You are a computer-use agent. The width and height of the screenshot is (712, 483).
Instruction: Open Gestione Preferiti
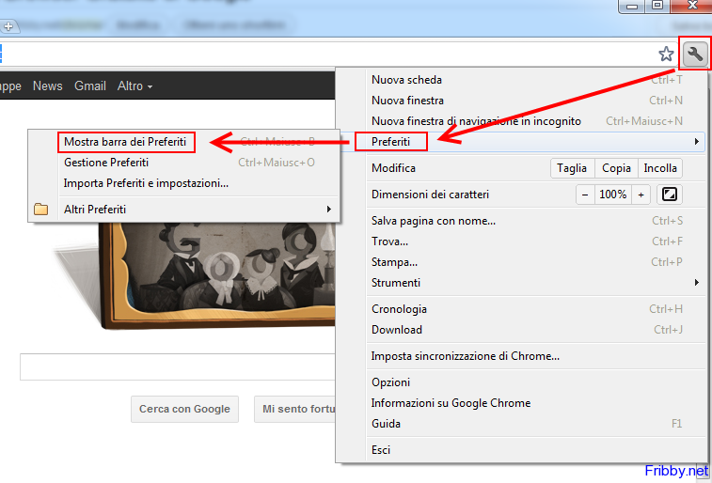pyautogui.click(x=184, y=163)
